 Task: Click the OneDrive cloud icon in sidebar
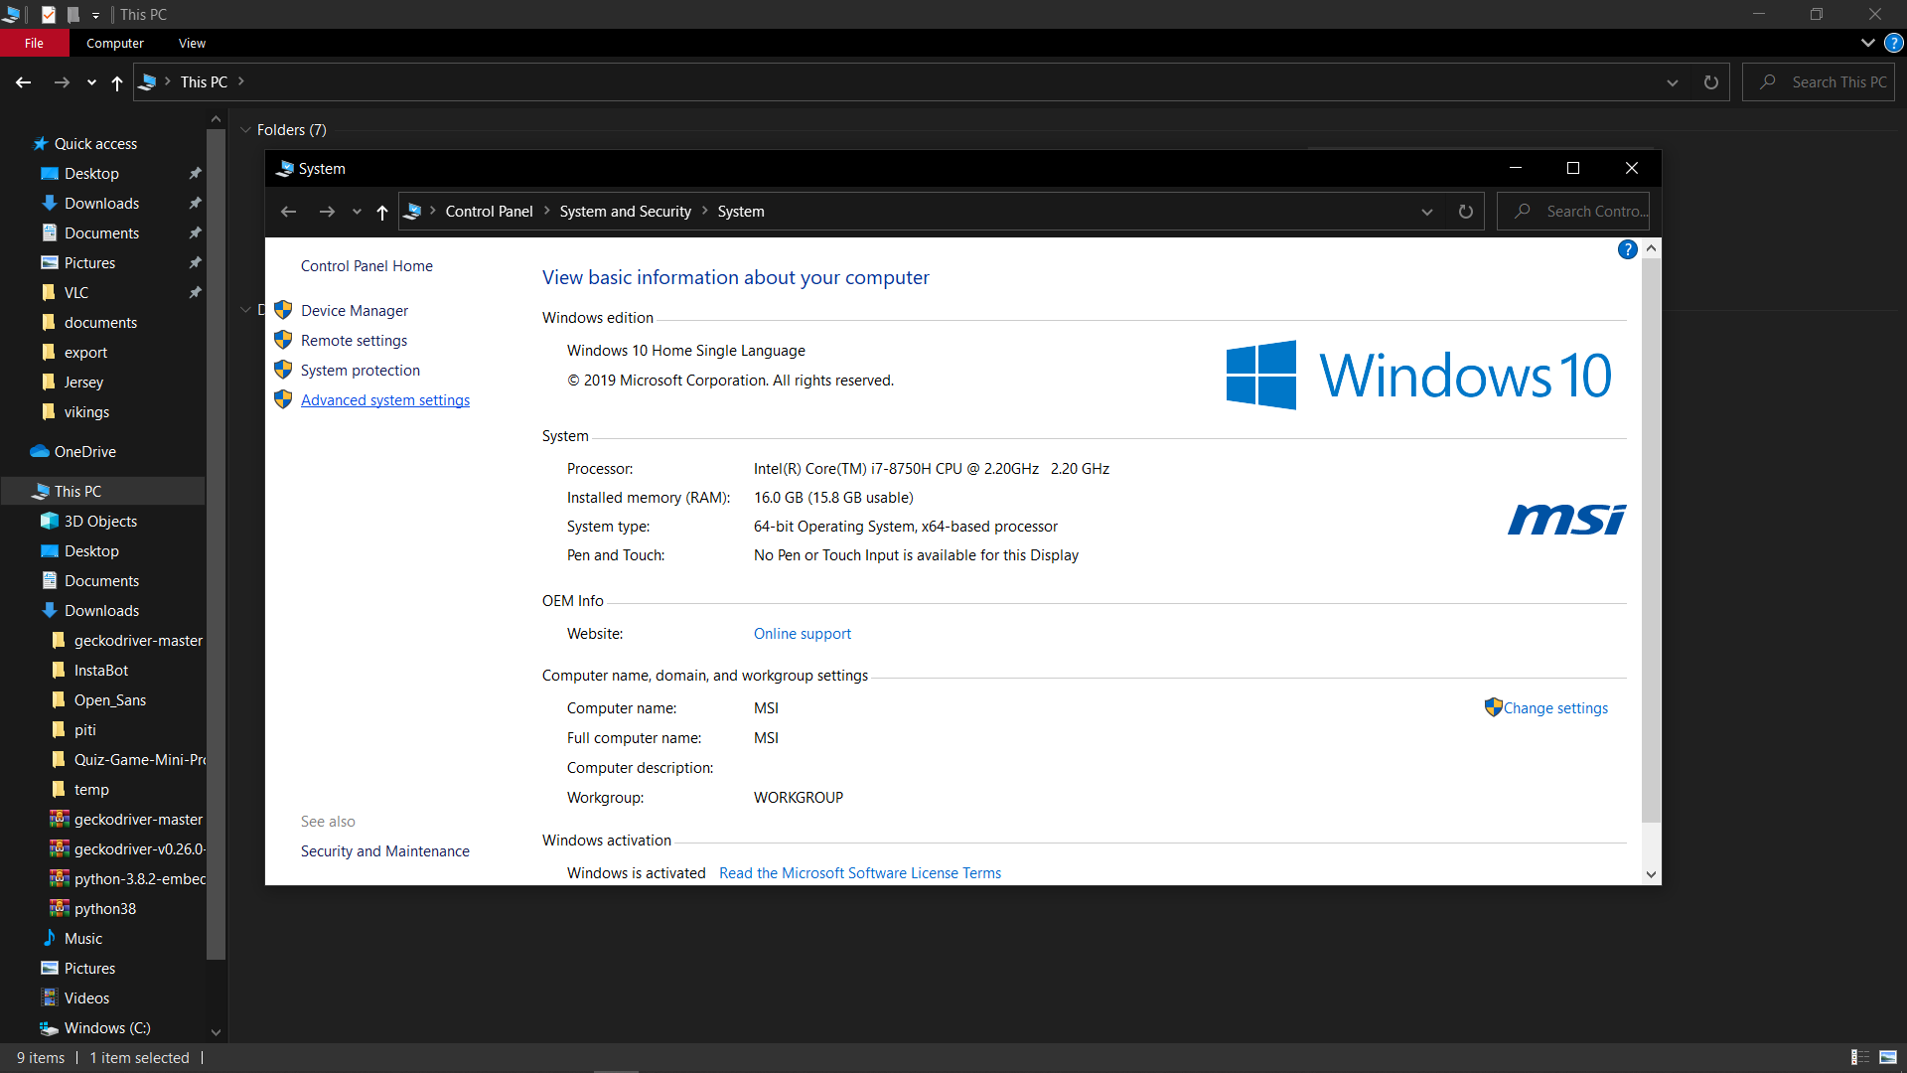click(x=40, y=451)
